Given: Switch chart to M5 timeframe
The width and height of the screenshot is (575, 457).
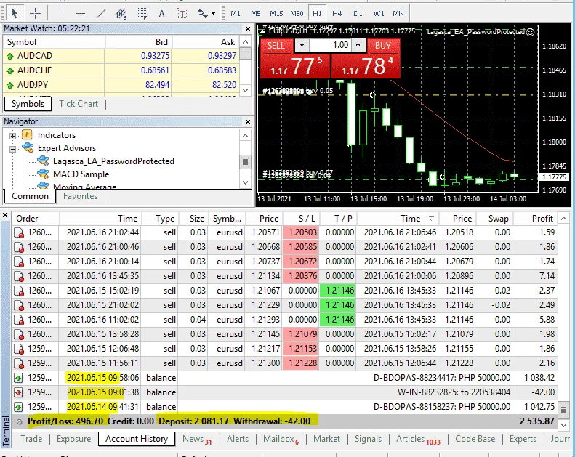Looking at the screenshot, I should pos(256,14).
